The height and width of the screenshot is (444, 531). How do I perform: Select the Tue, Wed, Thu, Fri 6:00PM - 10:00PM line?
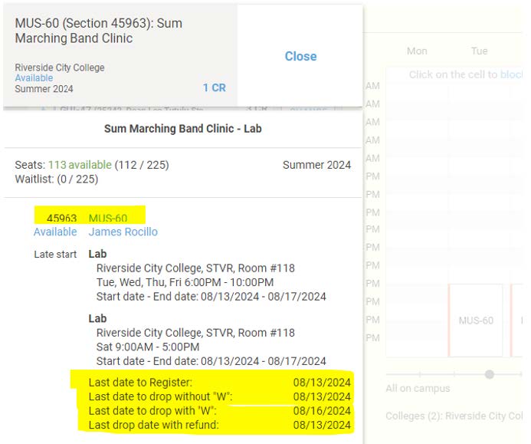pyautogui.click(x=185, y=282)
